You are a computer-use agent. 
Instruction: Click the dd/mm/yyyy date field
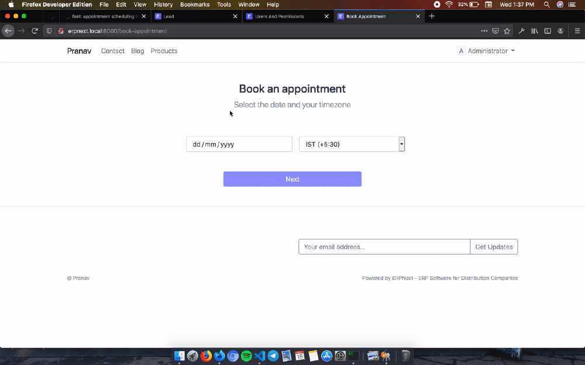pos(239,144)
